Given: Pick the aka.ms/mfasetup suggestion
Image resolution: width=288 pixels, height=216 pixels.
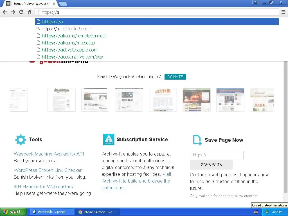Looking at the screenshot, I should click(x=157, y=43).
